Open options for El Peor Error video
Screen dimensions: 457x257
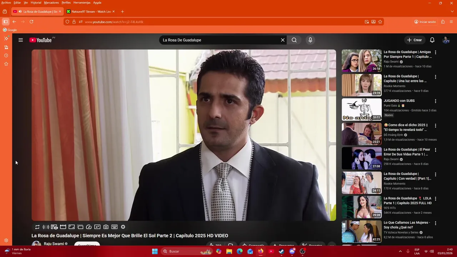pyautogui.click(x=435, y=150)
